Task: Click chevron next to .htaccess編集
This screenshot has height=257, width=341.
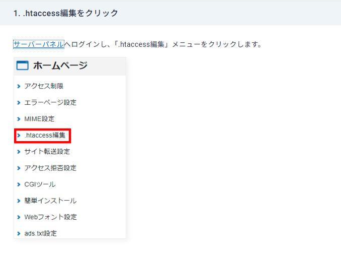Action: point(19,136)
